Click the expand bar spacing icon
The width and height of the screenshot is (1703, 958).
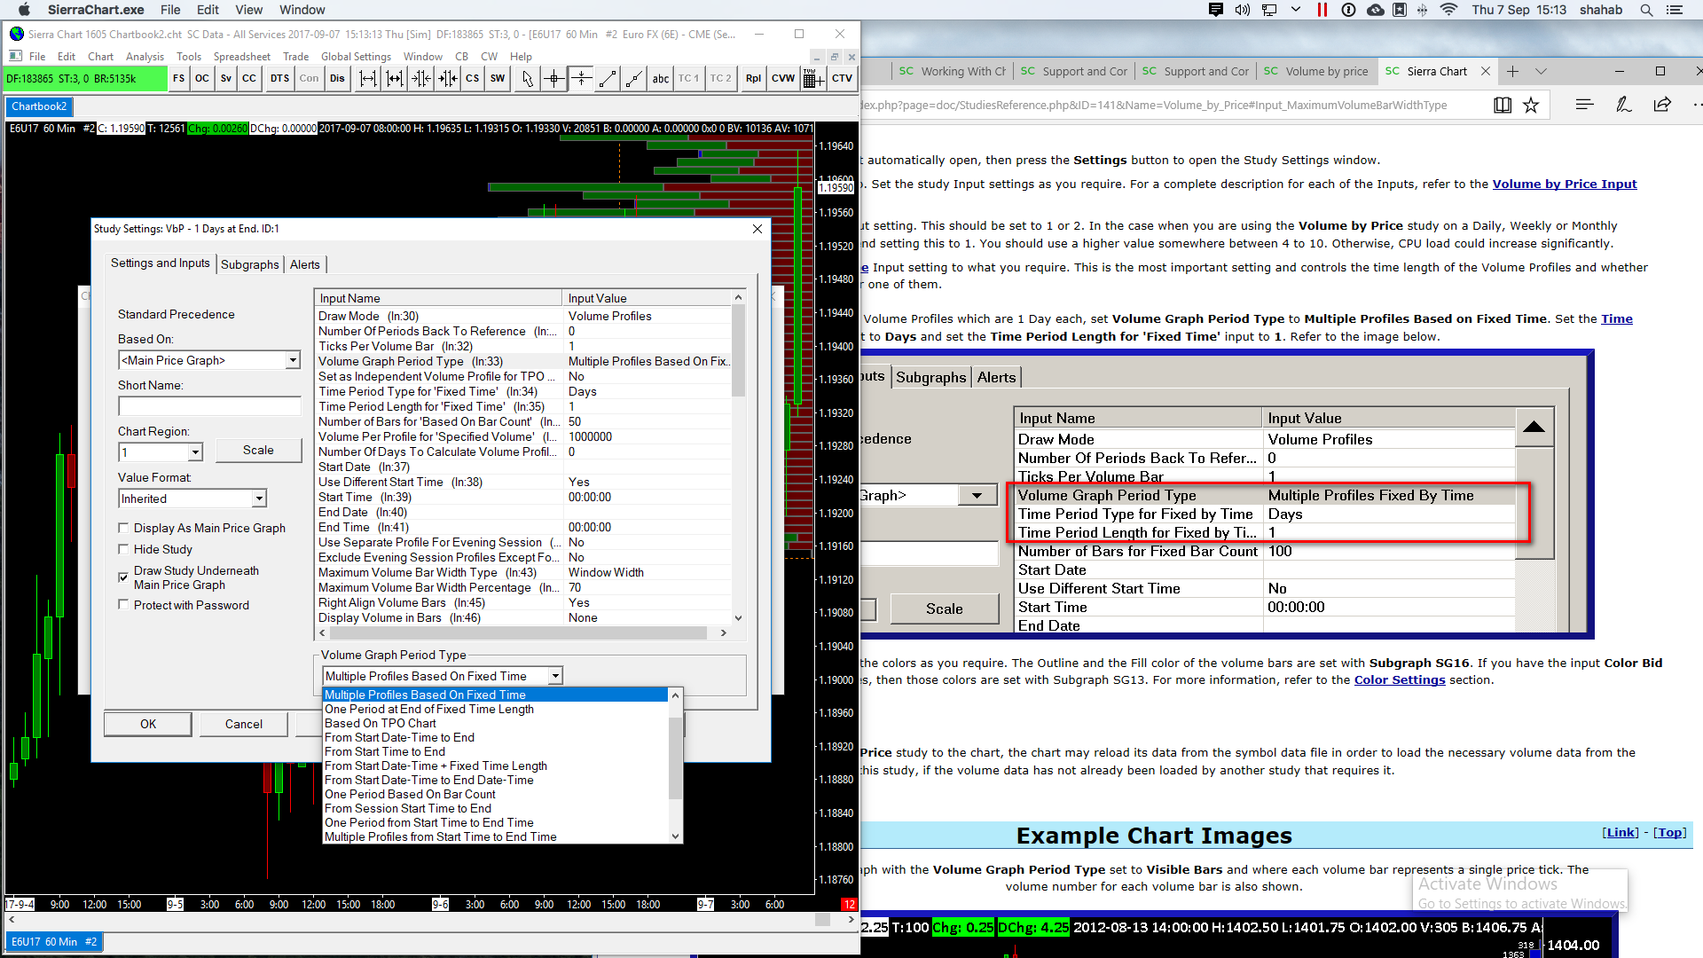point(367,78)
